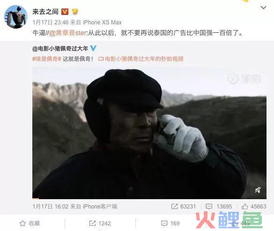Open 来去之间 profile avatar
Image resolution: width=274 pixels, height=231 pixels.
(16, 17)
